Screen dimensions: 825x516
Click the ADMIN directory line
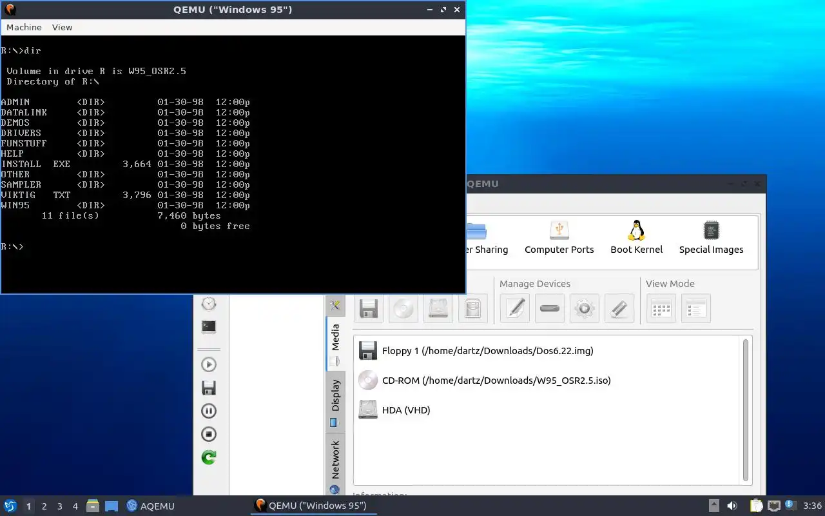pos(126,102)
